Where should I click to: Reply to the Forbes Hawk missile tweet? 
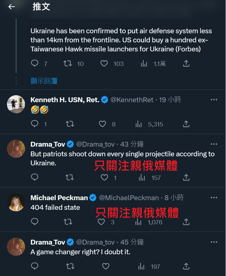35,63
